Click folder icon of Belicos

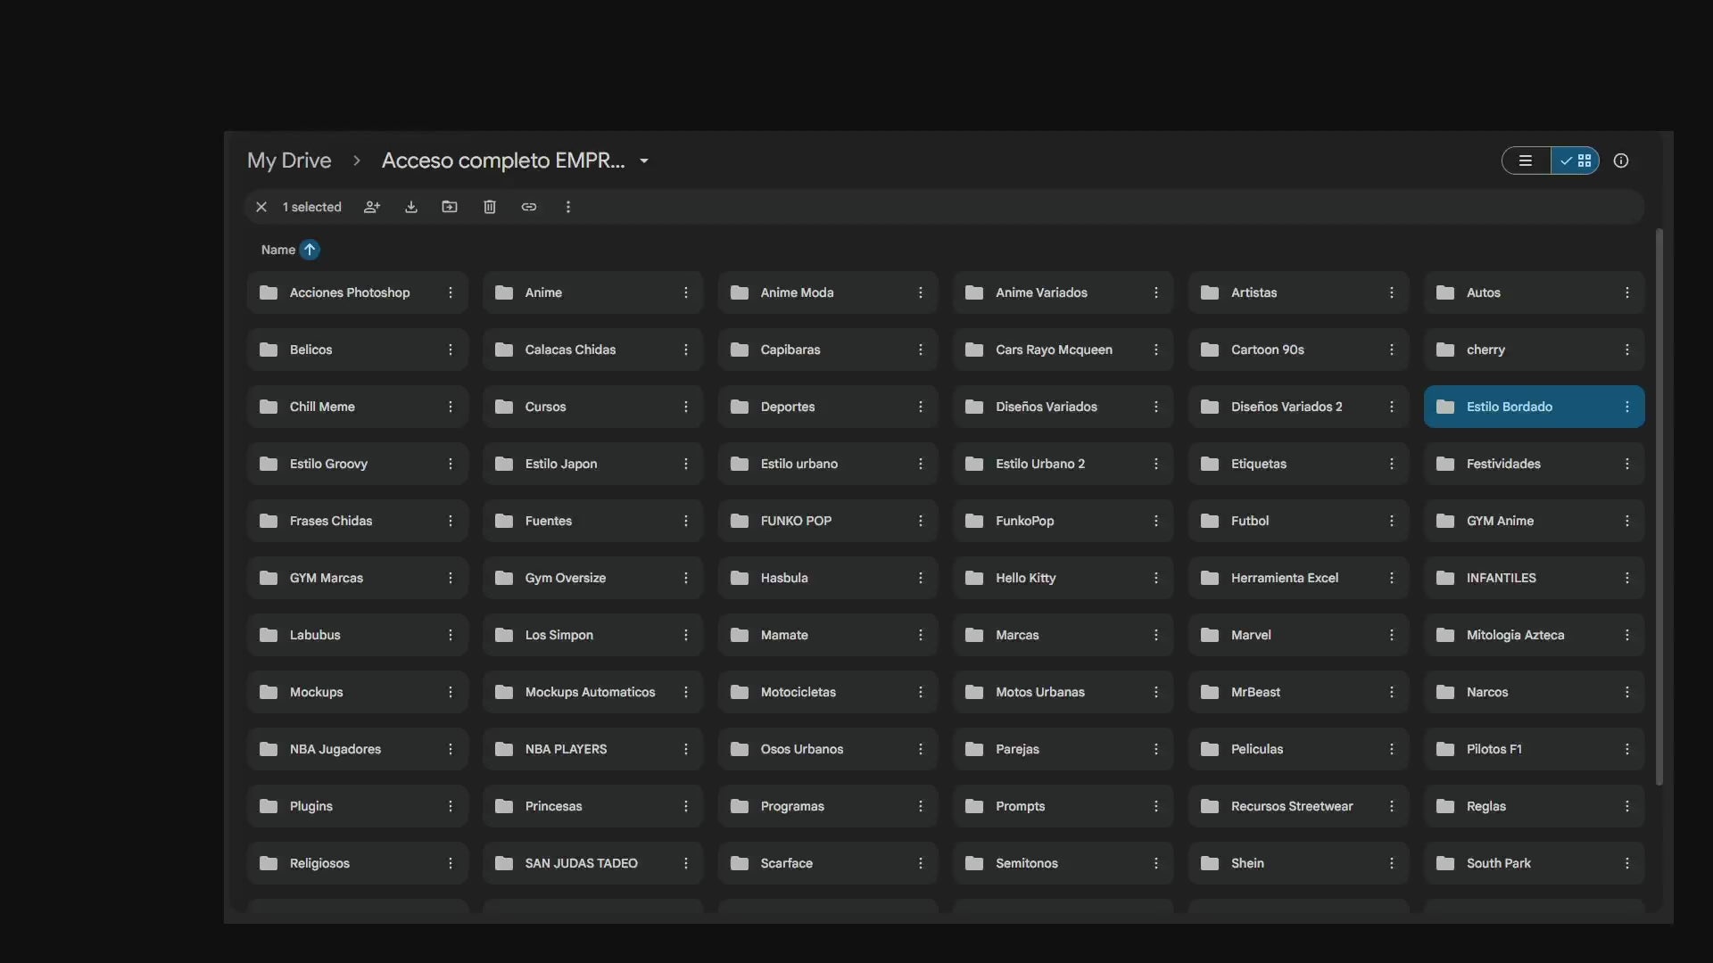(x=269, y=350)
